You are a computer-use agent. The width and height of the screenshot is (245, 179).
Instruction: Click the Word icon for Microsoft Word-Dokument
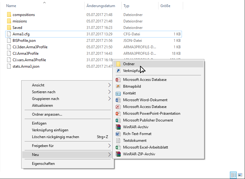pyautogui.click(x=118, y=100)
